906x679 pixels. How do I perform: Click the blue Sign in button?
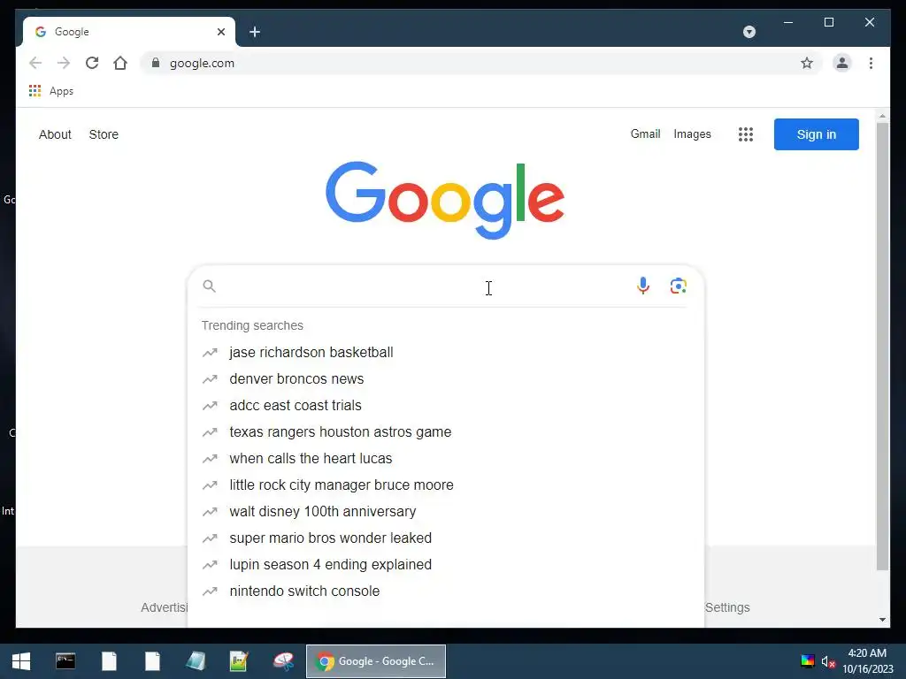click(816, 134)
